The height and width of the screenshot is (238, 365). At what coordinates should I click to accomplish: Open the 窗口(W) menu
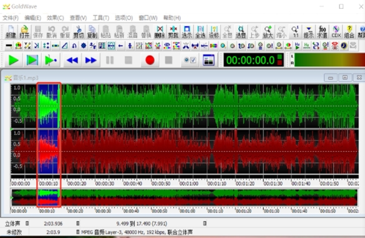[x=148, y=18]
